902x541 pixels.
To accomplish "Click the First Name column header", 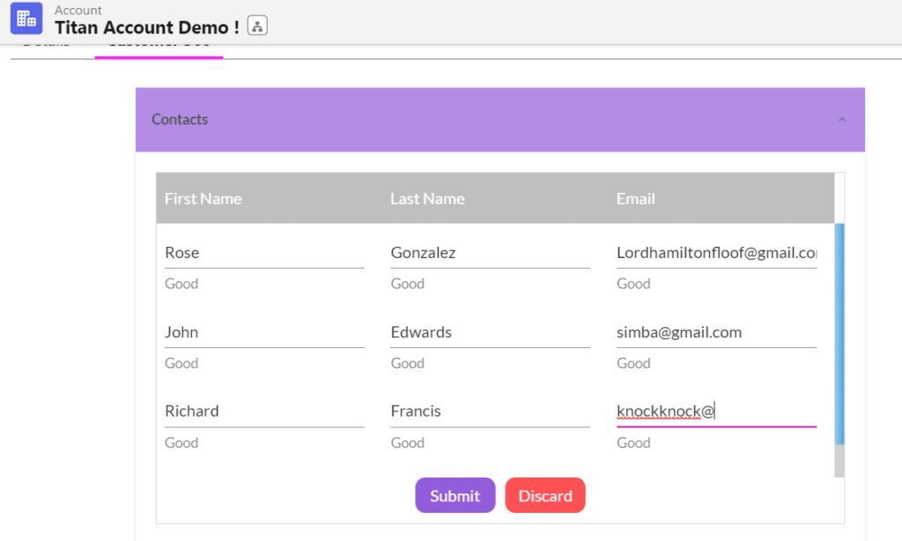I will pos(203,198).
